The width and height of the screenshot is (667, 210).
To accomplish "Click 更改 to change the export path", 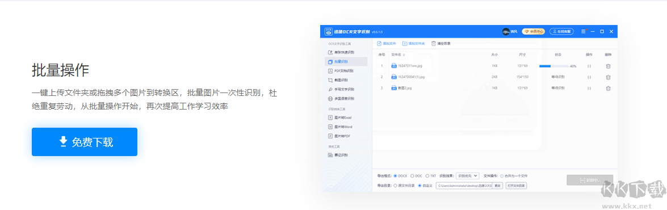I will point(497,186).
